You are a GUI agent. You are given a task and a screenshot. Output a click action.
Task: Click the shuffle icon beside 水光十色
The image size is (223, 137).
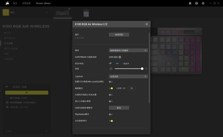[7, 107]
